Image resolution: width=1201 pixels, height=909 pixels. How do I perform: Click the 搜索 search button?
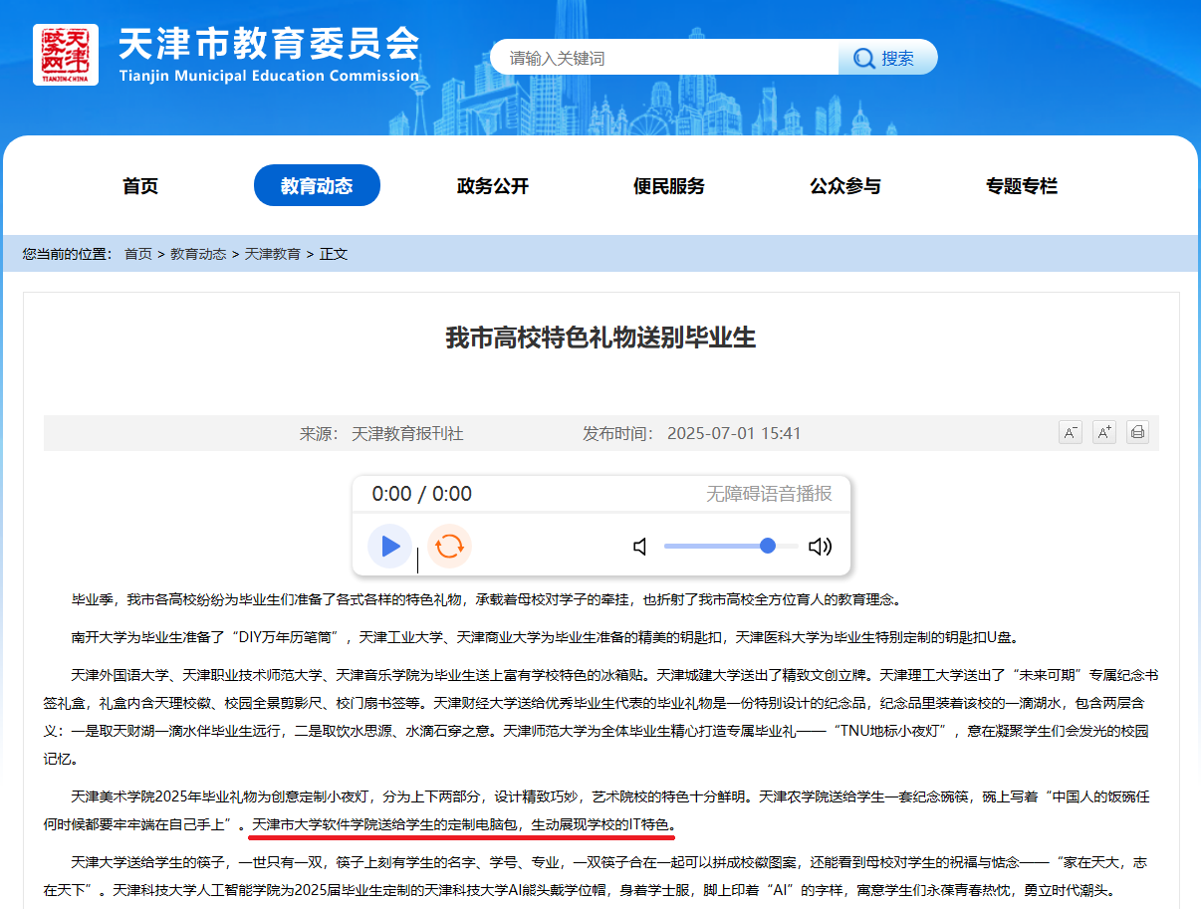887,58
